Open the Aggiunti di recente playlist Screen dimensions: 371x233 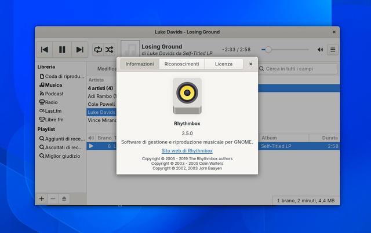pyautogui.click(x=62, y=139)
